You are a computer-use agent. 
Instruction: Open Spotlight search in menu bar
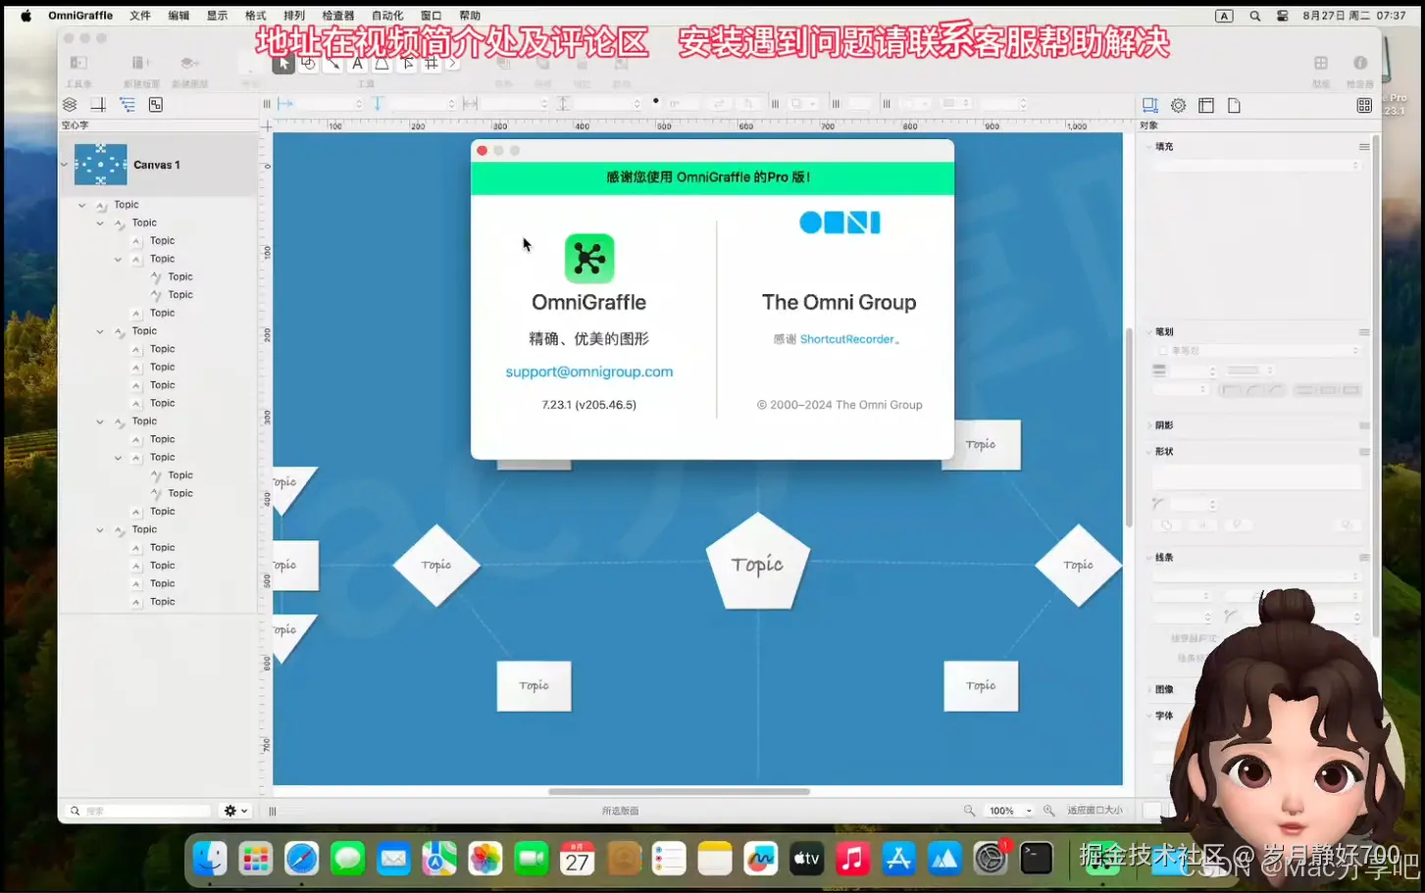pos(1254,16)
